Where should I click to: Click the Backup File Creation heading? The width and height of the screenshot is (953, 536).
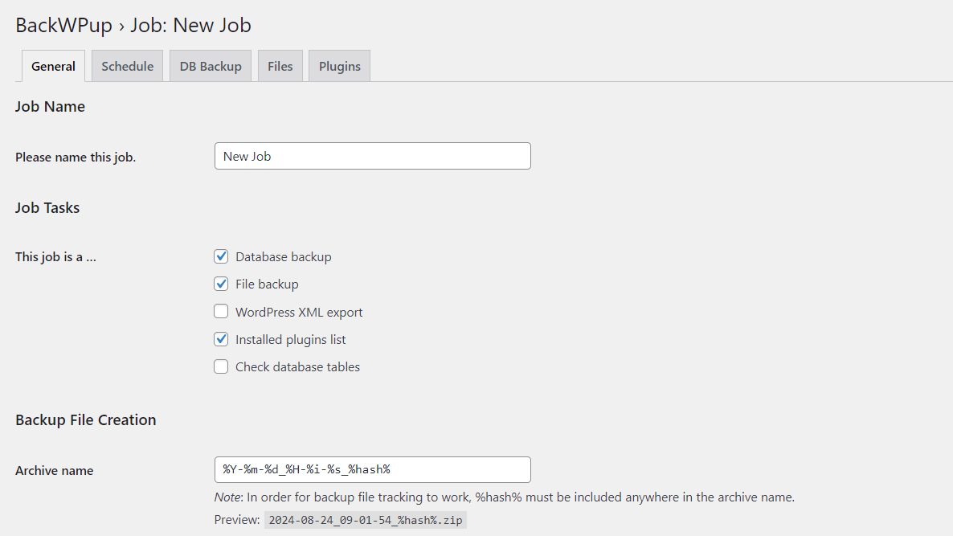[x=85, y=419]
